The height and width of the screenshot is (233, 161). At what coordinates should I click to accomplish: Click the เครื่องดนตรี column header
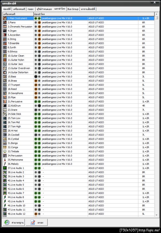[x=18, y=14]
